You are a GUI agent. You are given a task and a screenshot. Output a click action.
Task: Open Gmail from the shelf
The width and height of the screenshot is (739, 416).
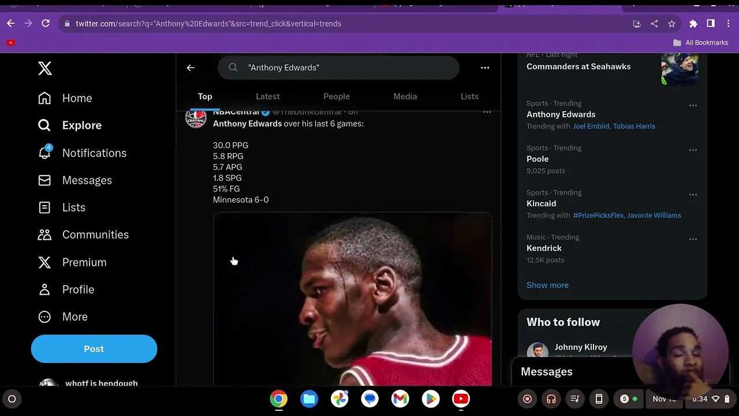(400, 399)
